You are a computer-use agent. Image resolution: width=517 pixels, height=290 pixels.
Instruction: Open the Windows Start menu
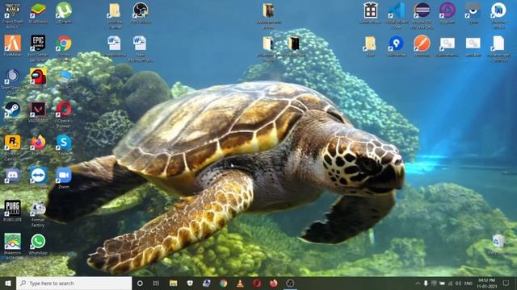pyautogui.click(x=8, y=283)
